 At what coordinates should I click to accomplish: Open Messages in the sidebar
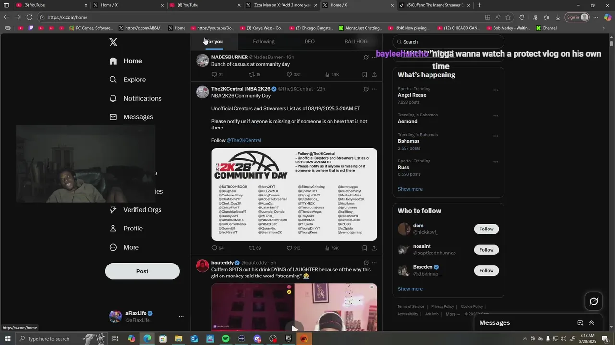131,117
